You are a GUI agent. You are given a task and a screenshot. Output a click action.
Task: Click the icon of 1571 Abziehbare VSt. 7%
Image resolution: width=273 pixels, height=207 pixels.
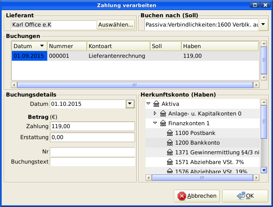click(x=170, y=162)
